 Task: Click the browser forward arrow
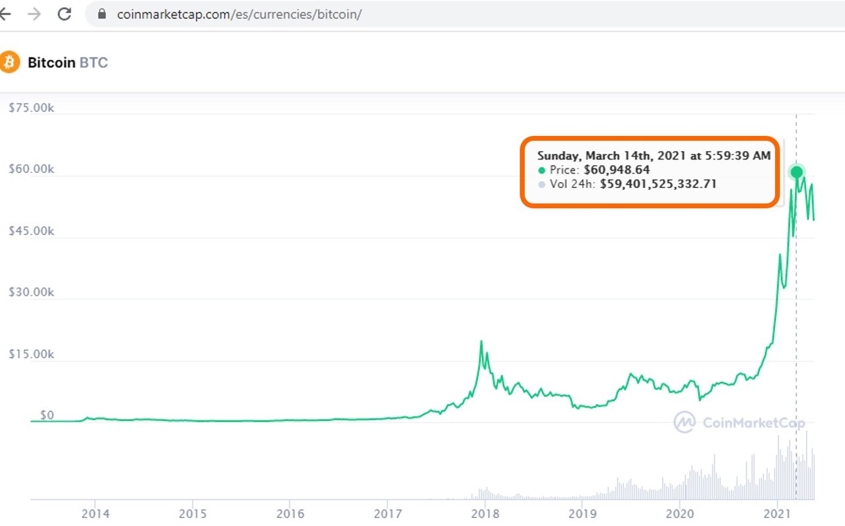click(34, 14)
